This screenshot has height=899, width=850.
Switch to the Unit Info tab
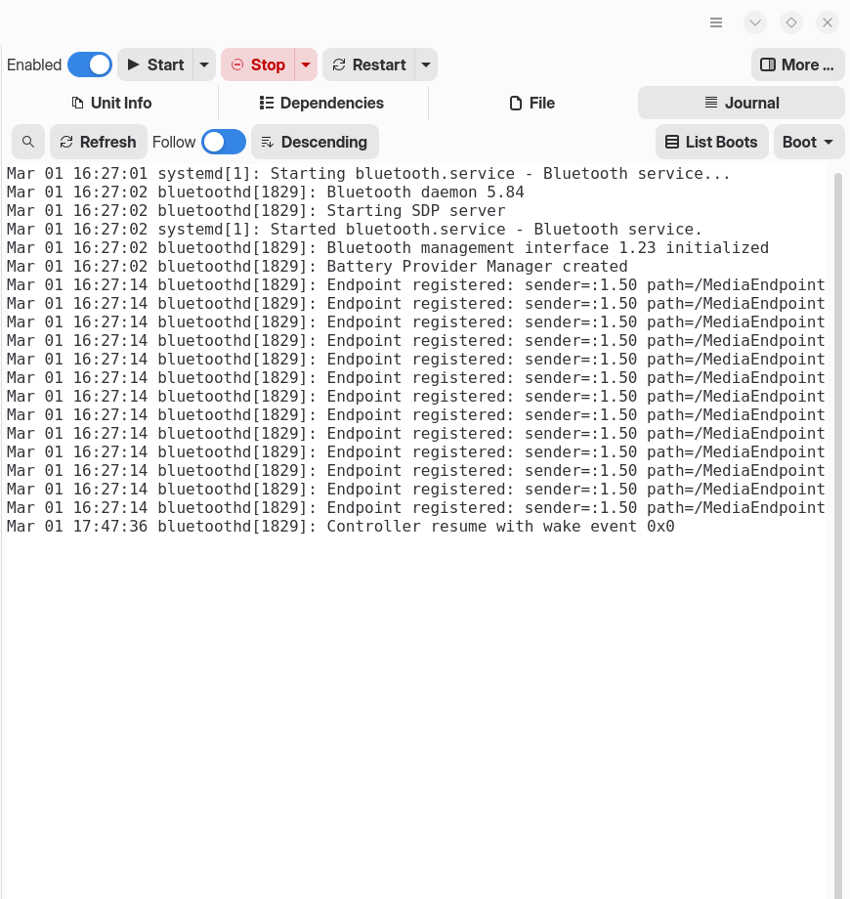click(x=110, y=103)
